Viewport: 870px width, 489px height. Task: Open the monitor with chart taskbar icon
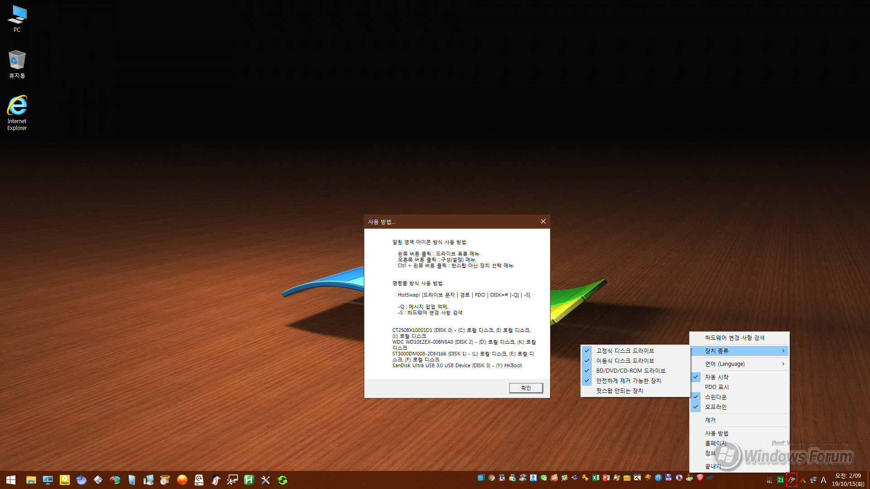pos(48,480)
